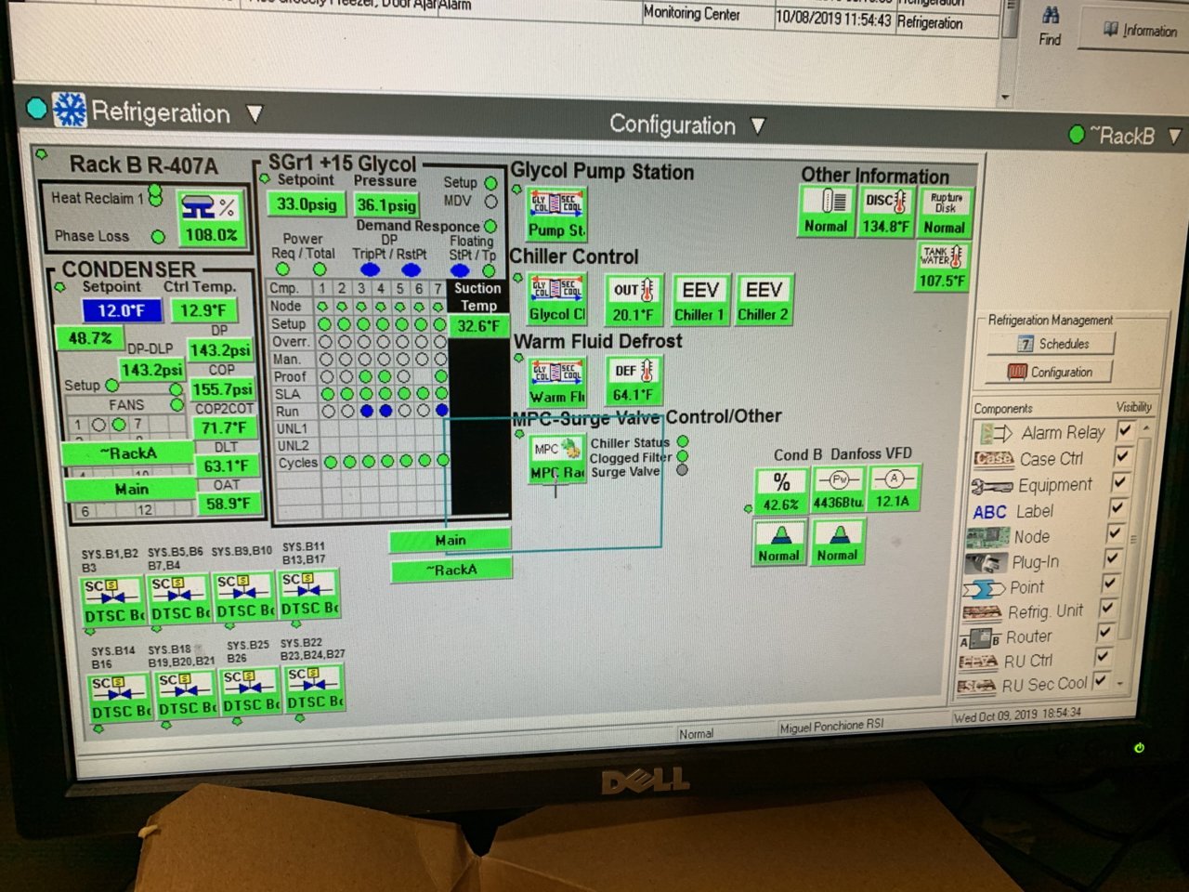
Task: Open the Warm Fl defrost icon
Action: (556, 382)
